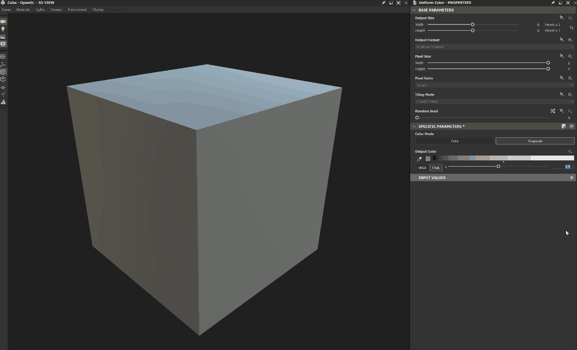
Task: Click the Pixel Size Height slider handle
Action: [x=548, y=69]
